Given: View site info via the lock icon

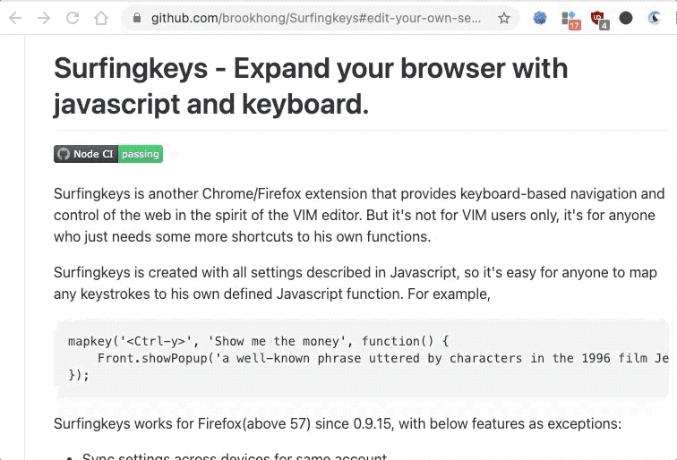Looking at the screenshot, I should [x=136, y=18].
